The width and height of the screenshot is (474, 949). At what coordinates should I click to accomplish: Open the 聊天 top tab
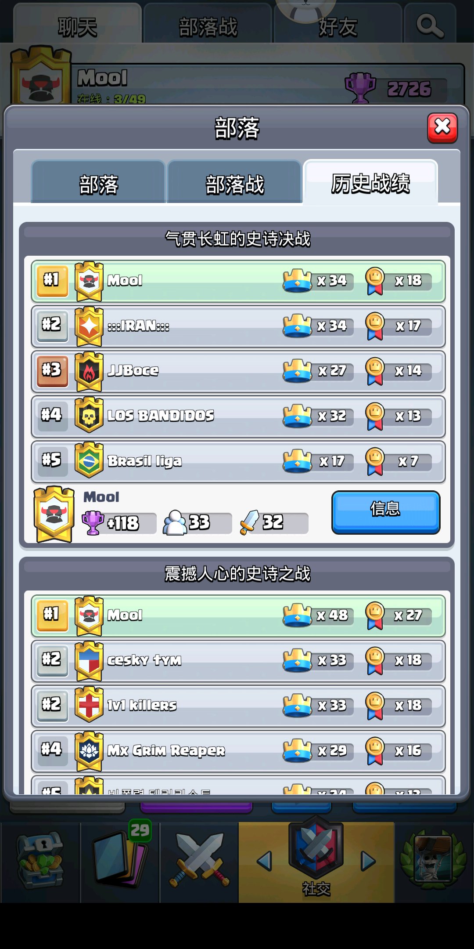point(77,25)
